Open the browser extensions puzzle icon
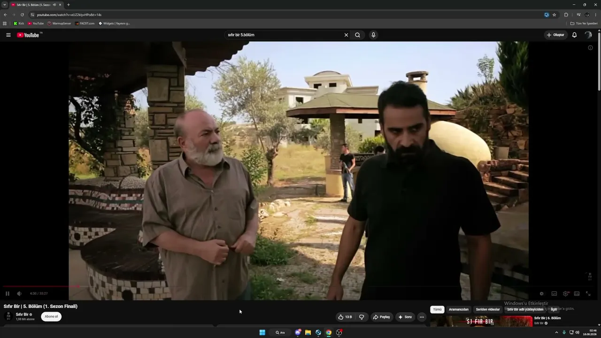Image resolution: width=601 pixels, height=338 pixels. click(566, 15)
